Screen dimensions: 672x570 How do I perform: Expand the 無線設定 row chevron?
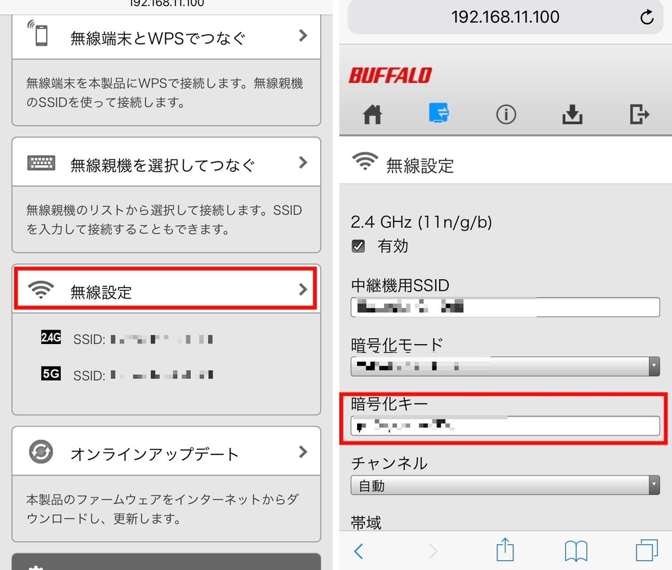pos(303,290)
